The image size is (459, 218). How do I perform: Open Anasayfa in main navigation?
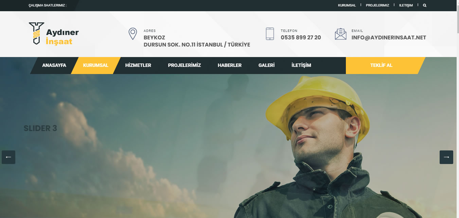pyautogui.click(x=54, y=66)
